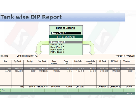Click the Op. Stock column header

(17, 61)
